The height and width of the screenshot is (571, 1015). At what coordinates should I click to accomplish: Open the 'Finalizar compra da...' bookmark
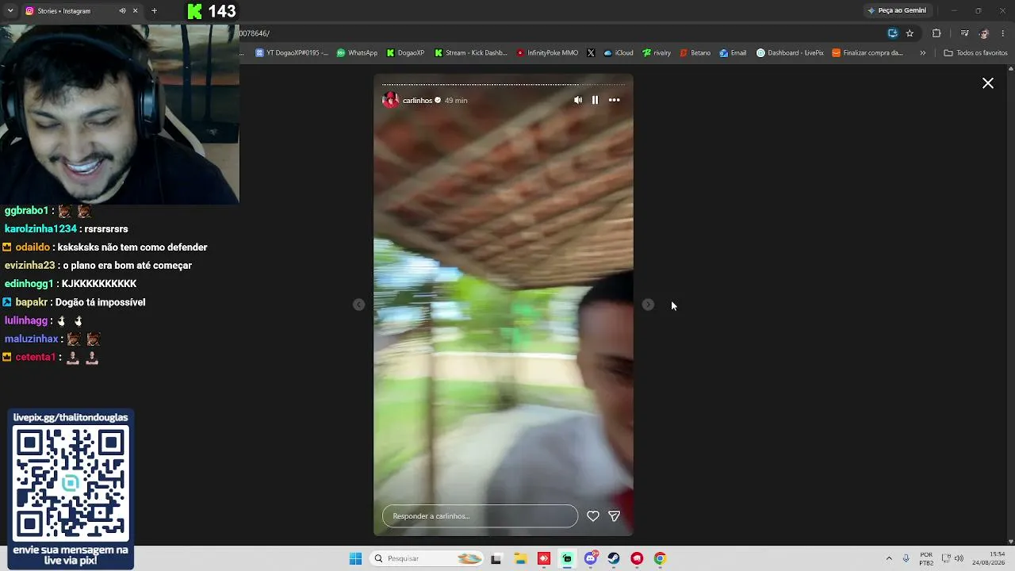(868, 53)
